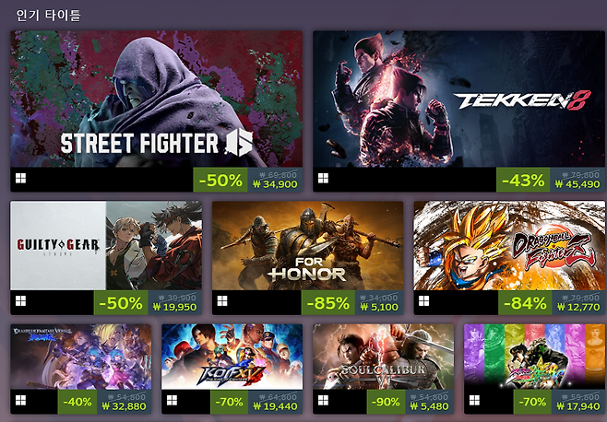This screenshot has height=422, width=607.
Task: Open Granblue Fantasy Versus Rising thumbnail
Action: 81,357
